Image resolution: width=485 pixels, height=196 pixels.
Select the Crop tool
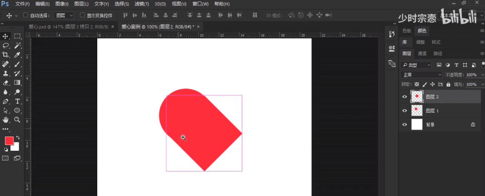coord(5,55)
